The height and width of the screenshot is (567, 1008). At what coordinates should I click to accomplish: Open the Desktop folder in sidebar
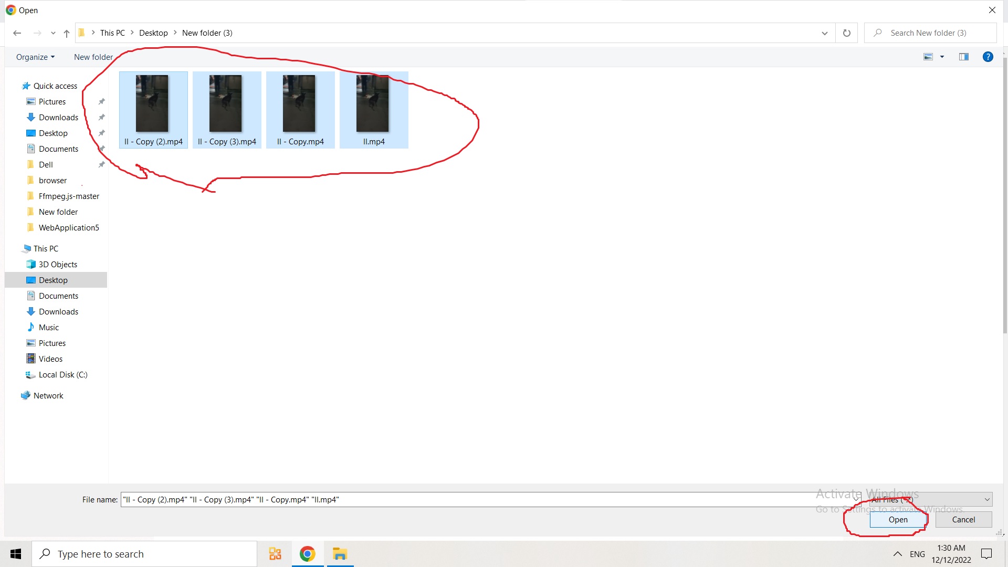tap(52, 280)
